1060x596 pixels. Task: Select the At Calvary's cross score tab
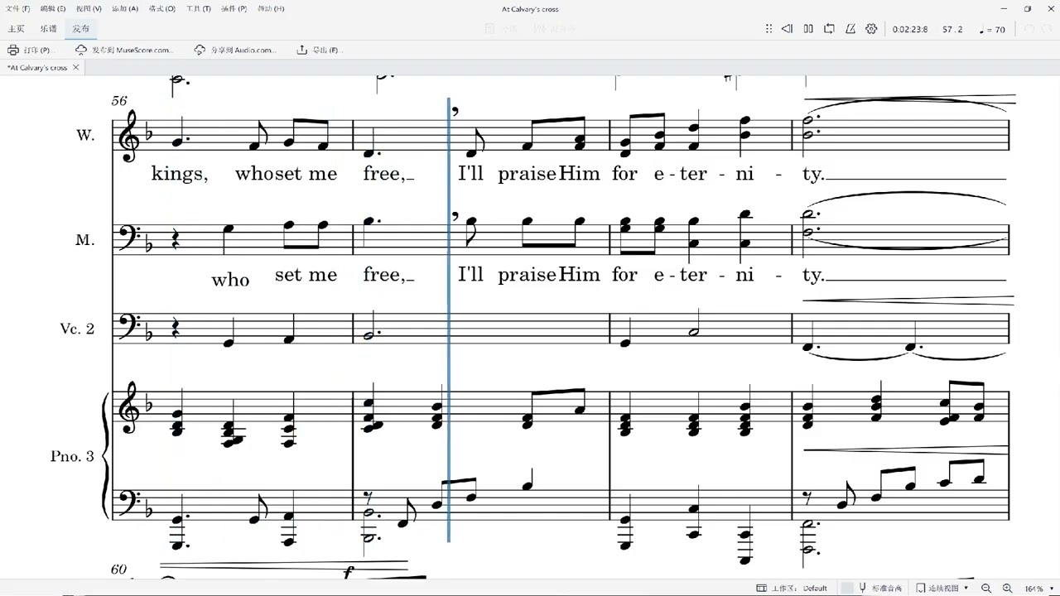[x=37, y=67]
